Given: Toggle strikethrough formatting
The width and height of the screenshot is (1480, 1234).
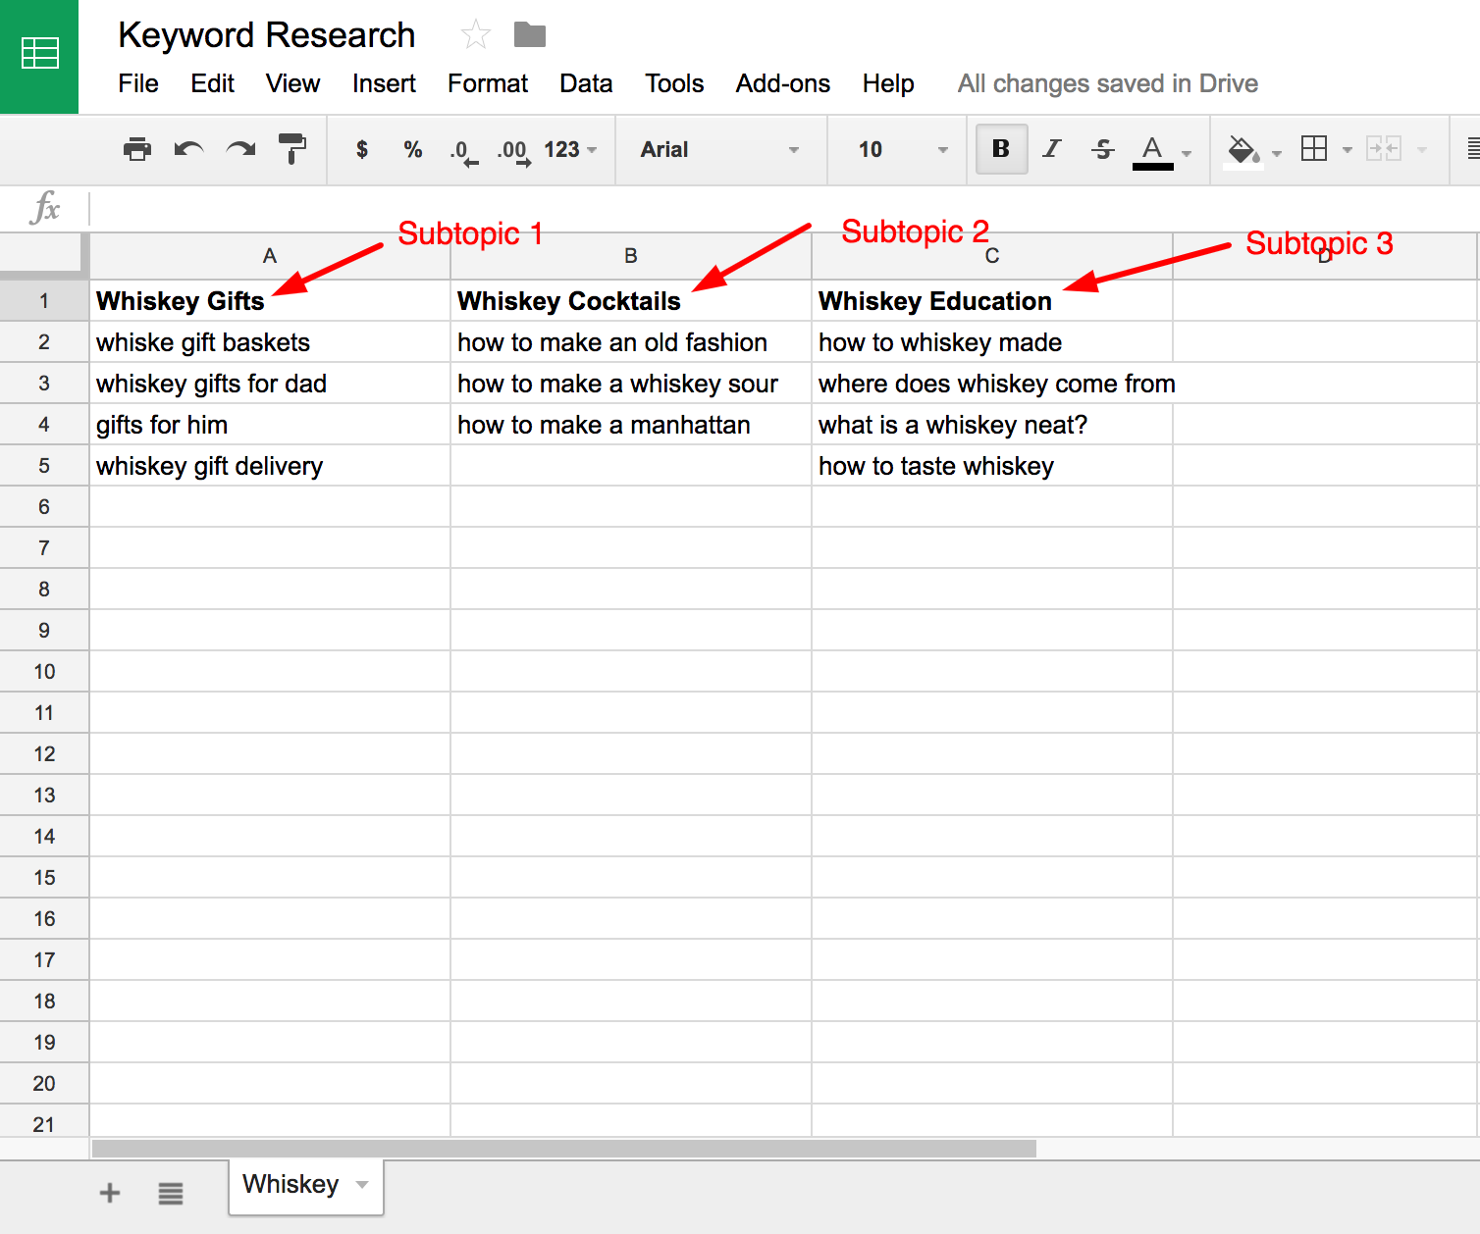Looking at the screenshot, I should tap(1102, 149).
